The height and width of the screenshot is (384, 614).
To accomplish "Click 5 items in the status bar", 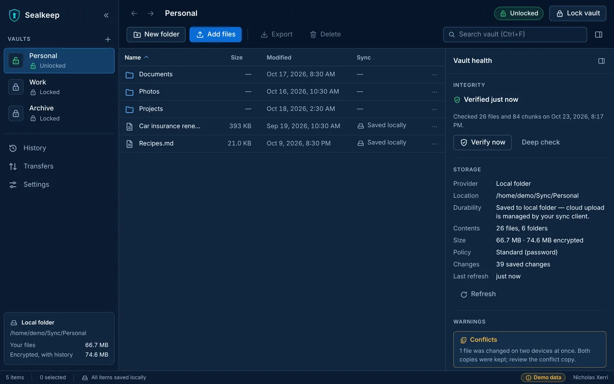I will tap(15, 378).
